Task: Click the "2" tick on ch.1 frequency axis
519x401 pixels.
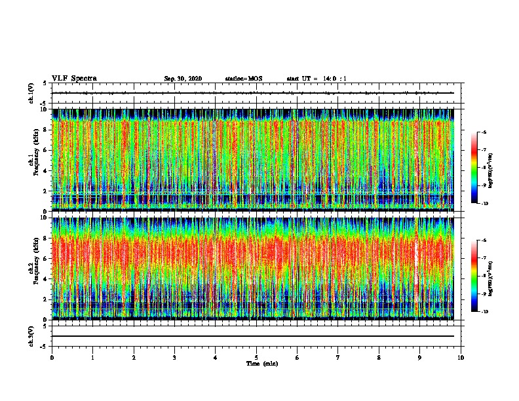Action: (x=45, y=191)
